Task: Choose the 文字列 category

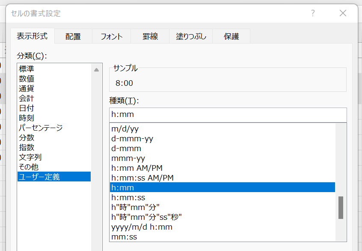Action: point(30,157)
